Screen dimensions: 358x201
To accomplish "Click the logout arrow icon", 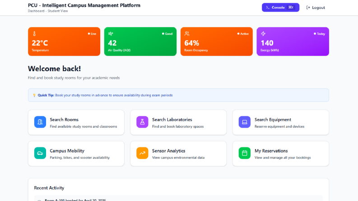I will (x=308, y=8).
